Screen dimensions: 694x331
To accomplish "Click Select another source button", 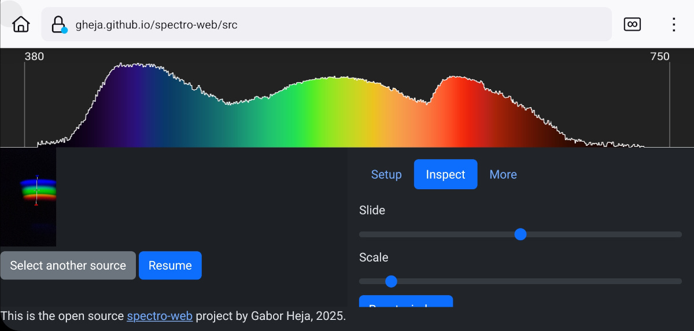I will click(x=68, y=266).
